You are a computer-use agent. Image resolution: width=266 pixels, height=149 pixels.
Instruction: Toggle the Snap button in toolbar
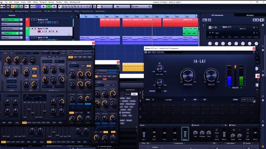pyautogui.click(x=99, y=7)
